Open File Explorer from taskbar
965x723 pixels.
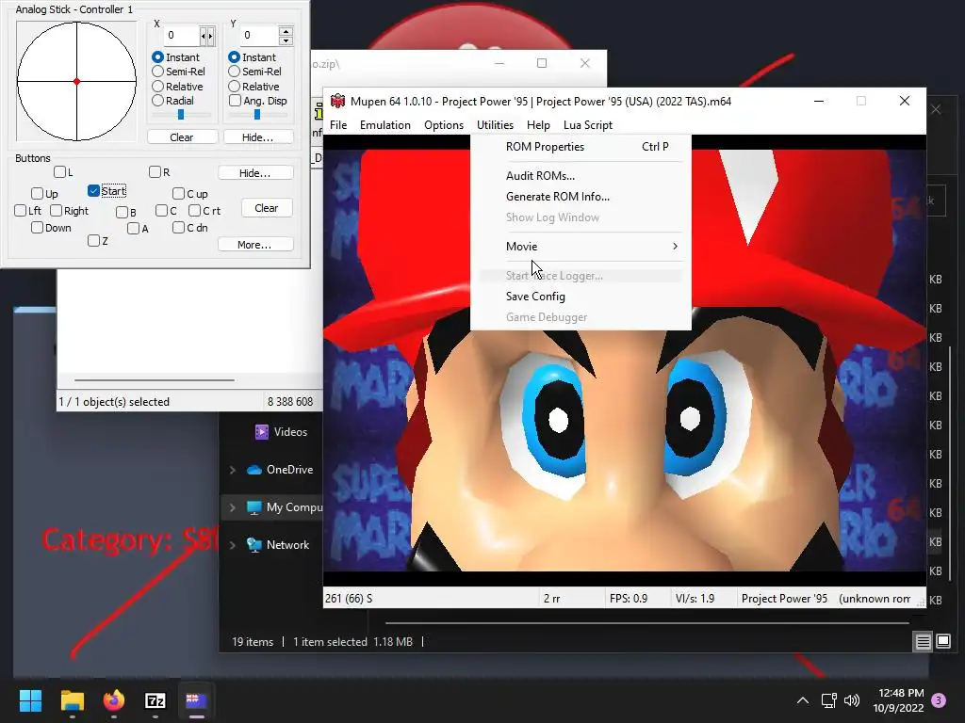coord(72,700)
